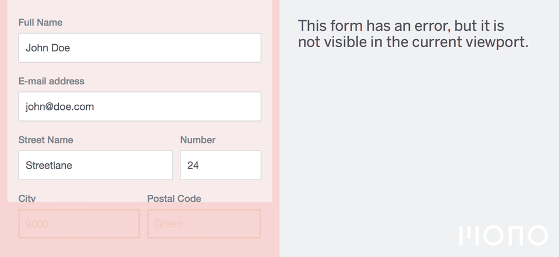Click the City label
Screen dimensions: 559x257
click(27, 199)
